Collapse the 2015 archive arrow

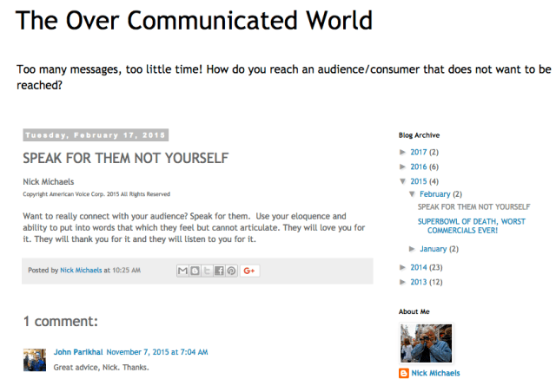point(402,181)
